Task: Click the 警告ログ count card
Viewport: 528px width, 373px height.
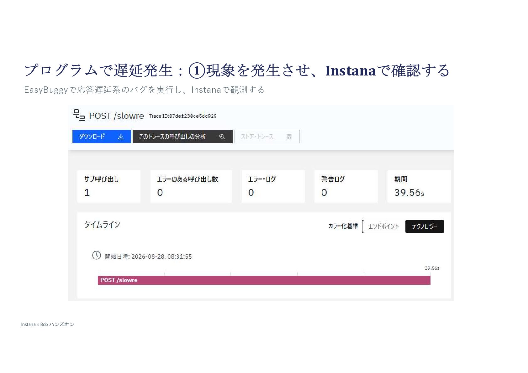Action: 346,186
